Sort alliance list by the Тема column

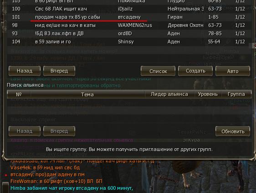[x=87, y=94]
